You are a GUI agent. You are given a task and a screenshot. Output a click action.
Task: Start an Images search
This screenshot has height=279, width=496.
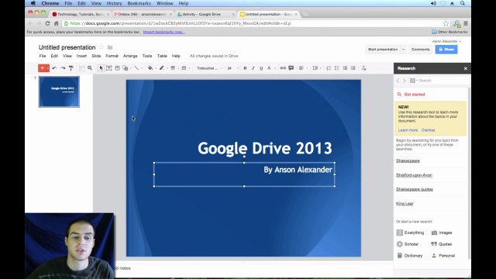point(442,232)
